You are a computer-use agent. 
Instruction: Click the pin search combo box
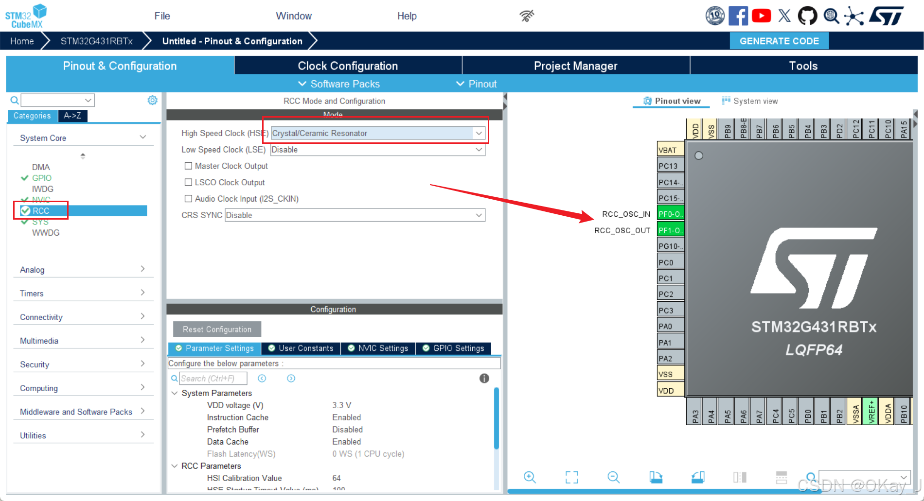coord(865,477)
